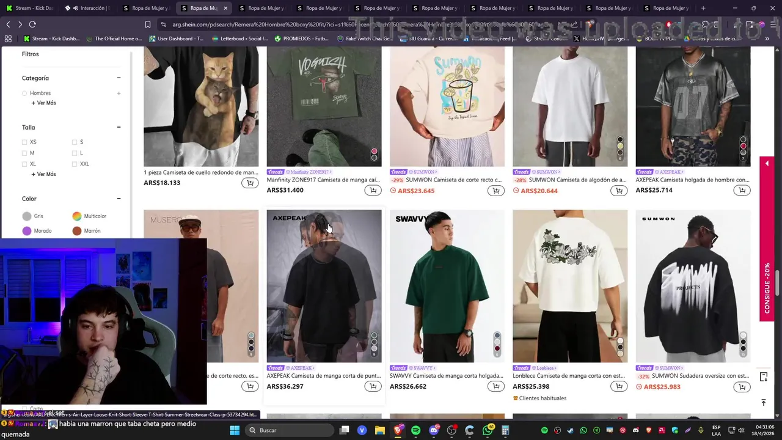Screen dimensions: 782x440
Task: Open the Lonblece floral back print image
Action: pyautogui.click(x=570, y=286)
